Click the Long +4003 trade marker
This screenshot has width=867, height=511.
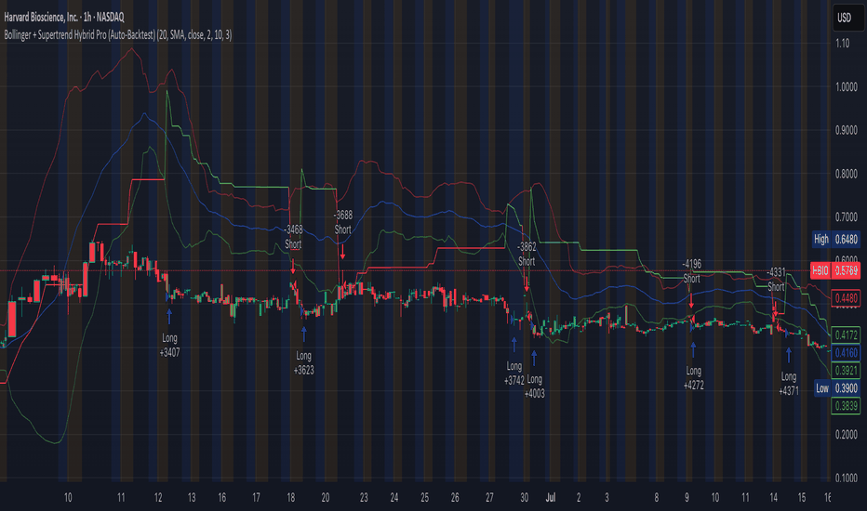point(535,387)
